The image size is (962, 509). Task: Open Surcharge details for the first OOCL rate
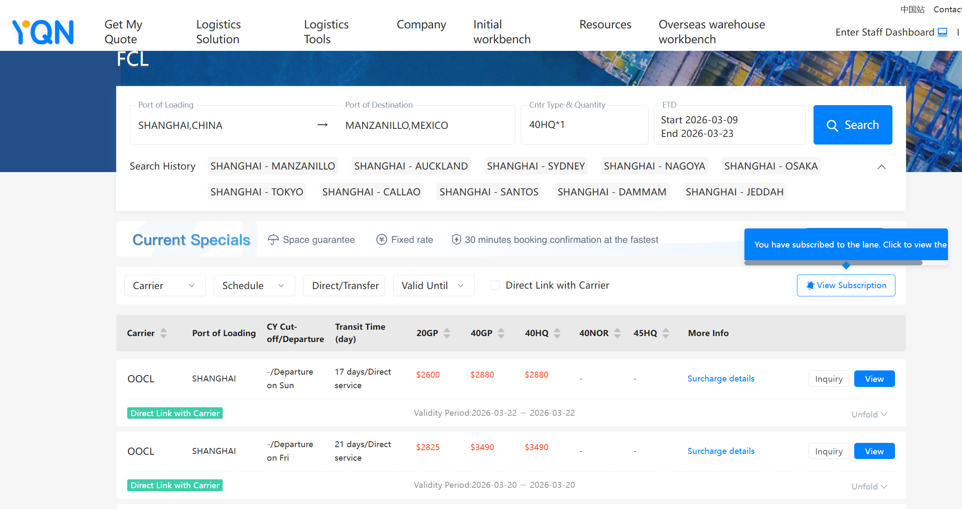[721, 378]
